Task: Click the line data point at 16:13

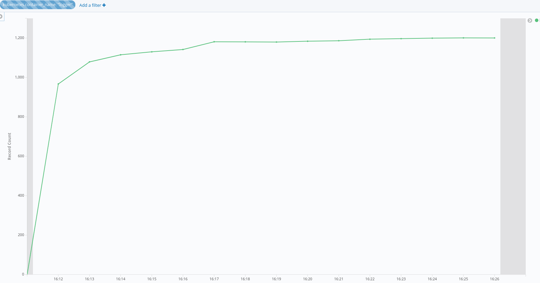Action: [90, 62]
